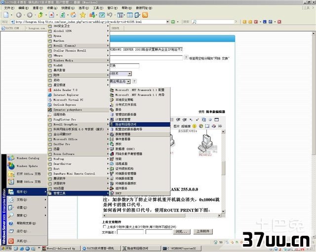Click the 图片 (image) editor button
316x252 pixels.
point(176,126)
